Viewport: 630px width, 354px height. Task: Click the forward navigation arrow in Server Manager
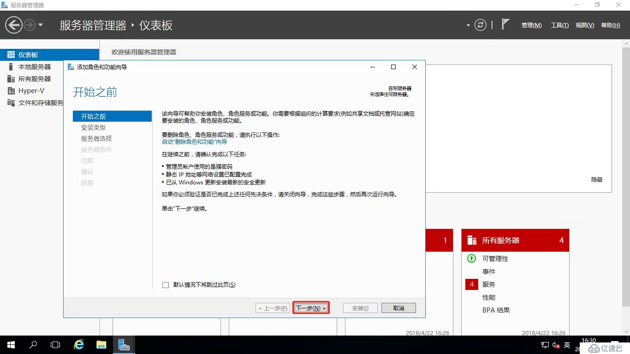tap(30, 25)
